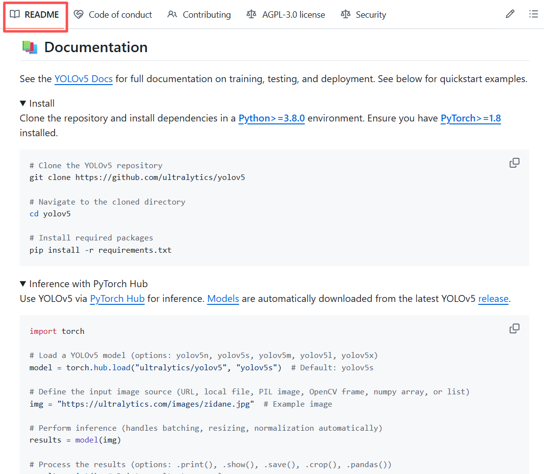Viewport: 544px width, 474px height.
Task: Open the YOLOv5 Docs link
Action: [x=83, y=79]
